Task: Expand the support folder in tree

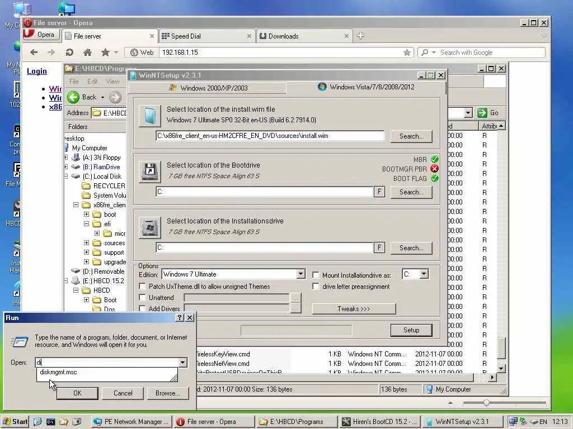Action: 86,252
